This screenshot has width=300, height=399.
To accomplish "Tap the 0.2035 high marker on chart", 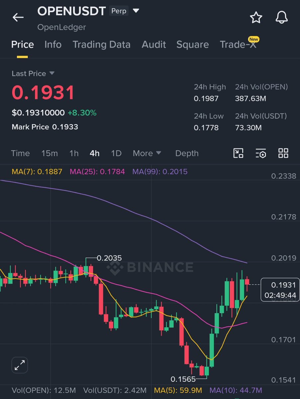I will click(x=109, y=258).
